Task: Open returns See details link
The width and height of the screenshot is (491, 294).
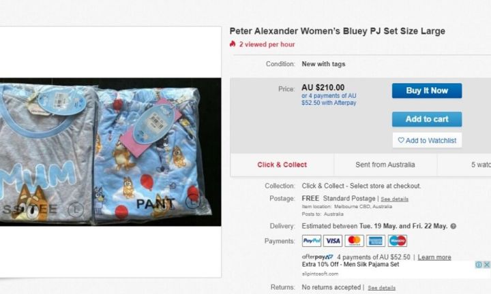Action: point(382,288)
